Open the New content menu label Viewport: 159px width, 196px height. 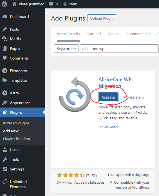(x=73, y=4)
